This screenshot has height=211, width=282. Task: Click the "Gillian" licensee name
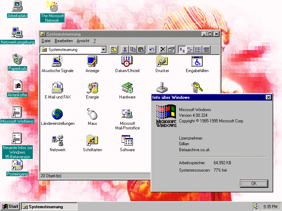coord(184,144)
